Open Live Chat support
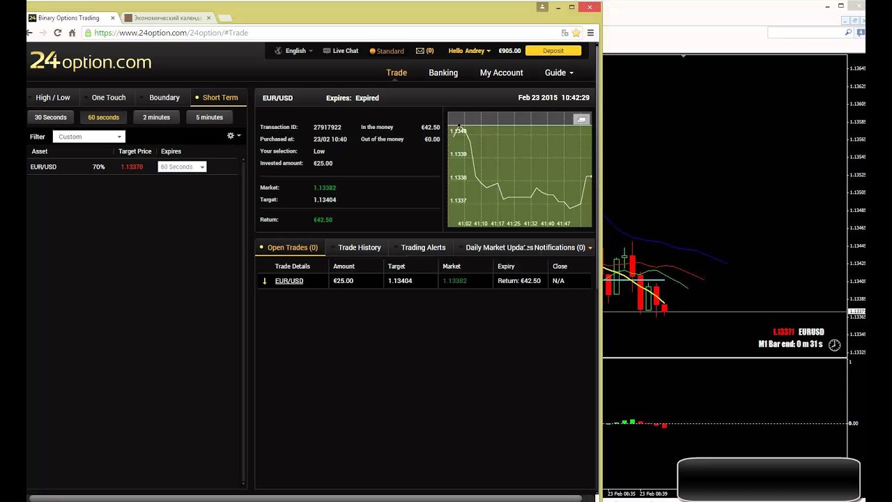Screen dimensions: 892x502 [x=340, y=51]
